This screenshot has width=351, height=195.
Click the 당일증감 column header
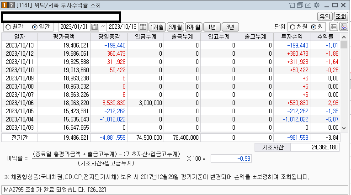tap(109, 37)
